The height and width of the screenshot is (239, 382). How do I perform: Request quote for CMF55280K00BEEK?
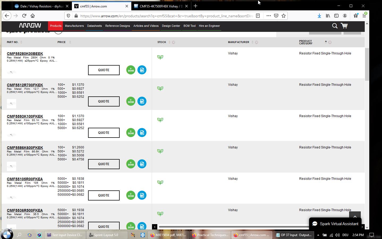pos(104,70)
